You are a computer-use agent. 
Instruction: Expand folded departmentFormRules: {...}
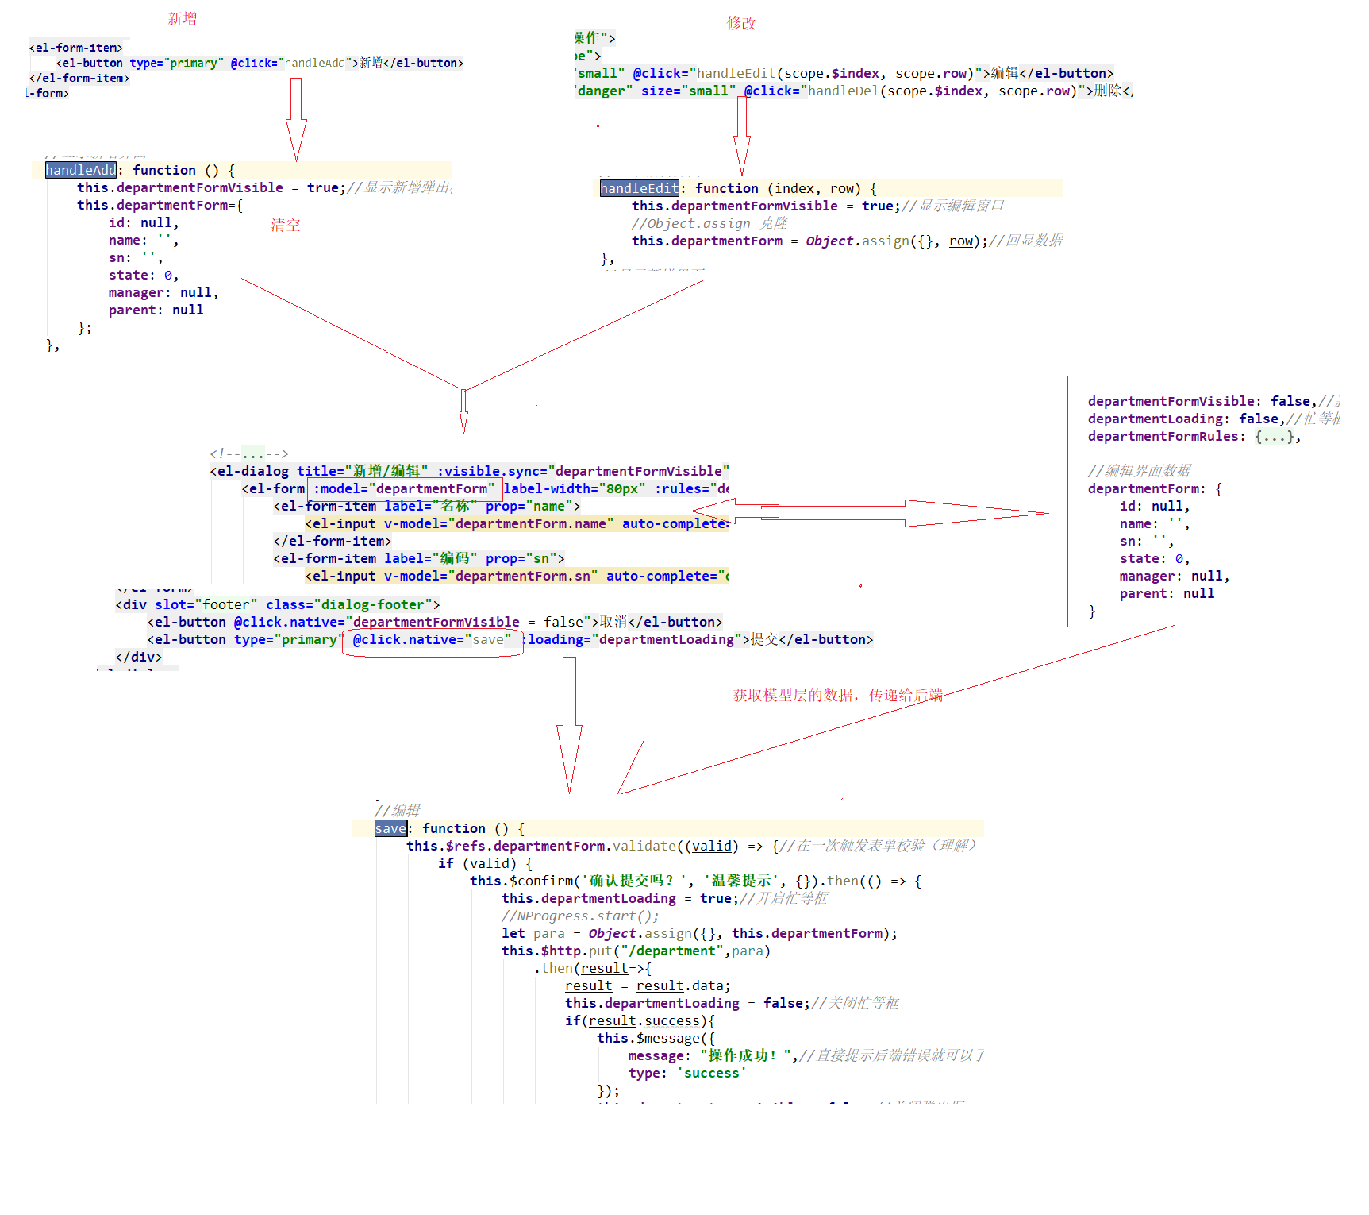1194,436
